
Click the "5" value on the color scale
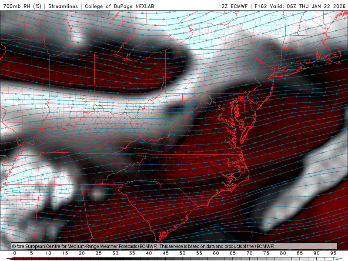click(x=31, y=253)
